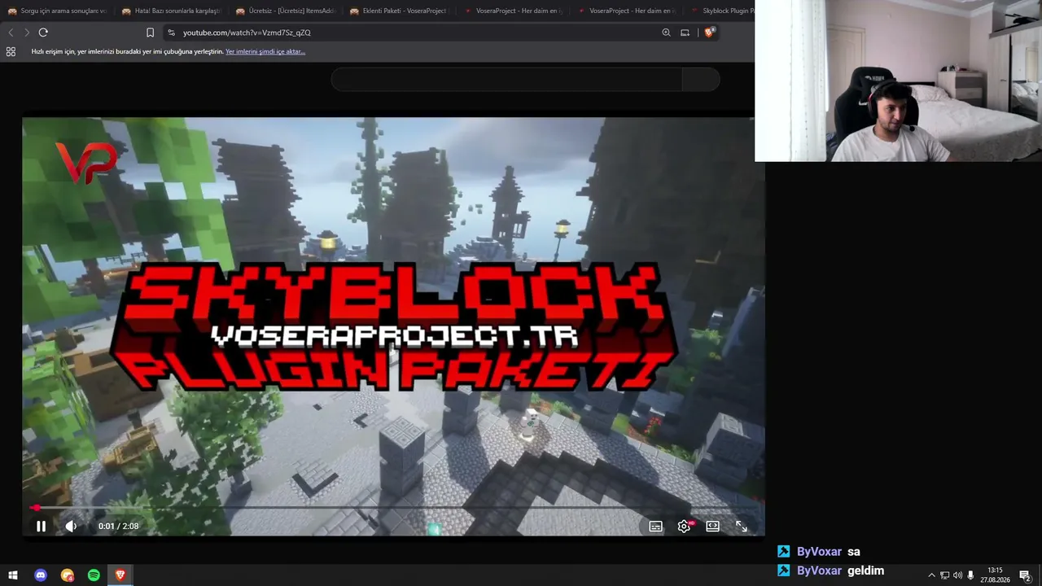Click ByVoxar's name beside the 'sa' message
The image size is (1042, 586).
pyautogui.click(x=819, y=552)
